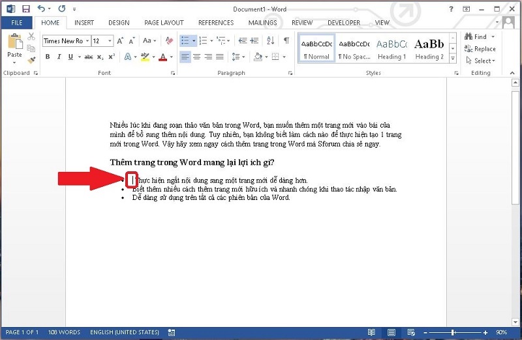
Task: Click the Save icon in Quick Access Toolbar
Action: pyautogui.click(x=26, y=9)
